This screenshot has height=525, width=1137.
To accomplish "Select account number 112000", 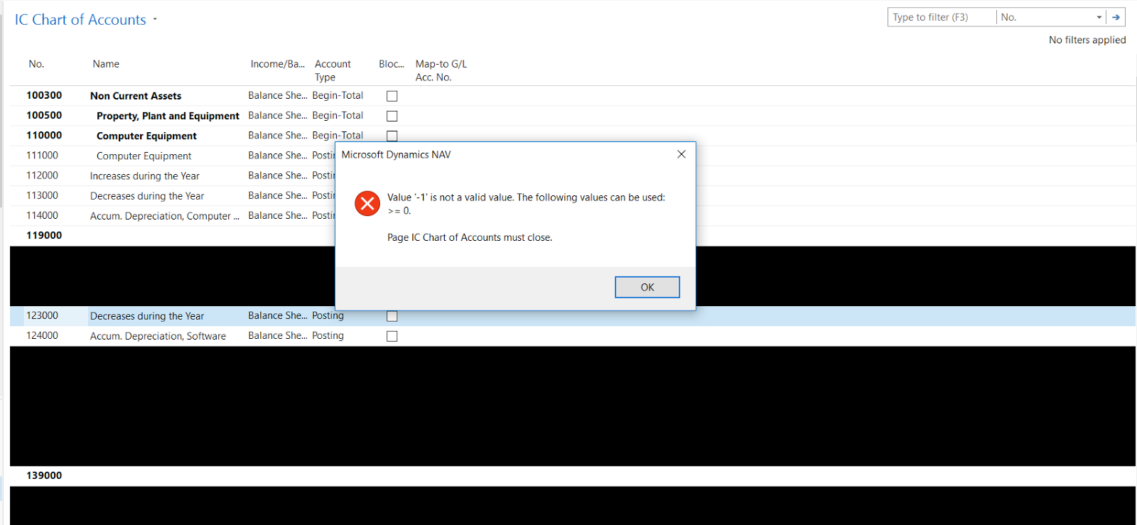I will point(43,175).
